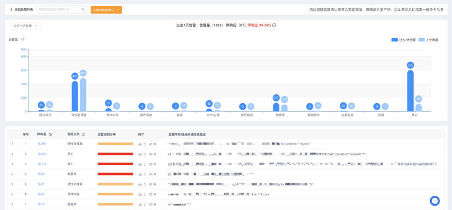
Task: Thumbs down row 4
Action: pos(150,175)
